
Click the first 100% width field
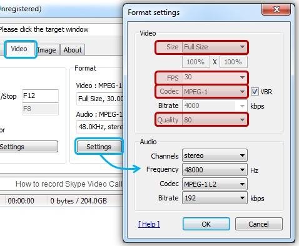(196, 62)
